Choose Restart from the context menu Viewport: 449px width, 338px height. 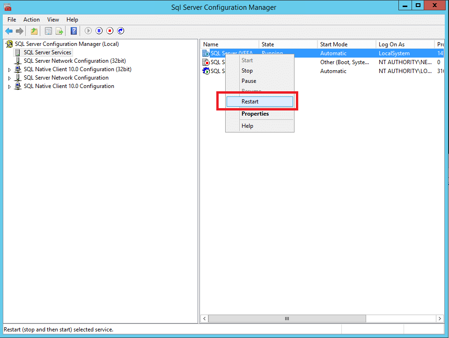coord(260,102)
